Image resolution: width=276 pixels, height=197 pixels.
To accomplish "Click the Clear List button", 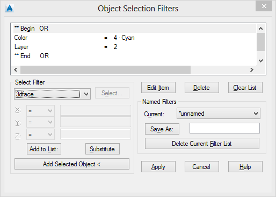I will [x=245, y=88].
